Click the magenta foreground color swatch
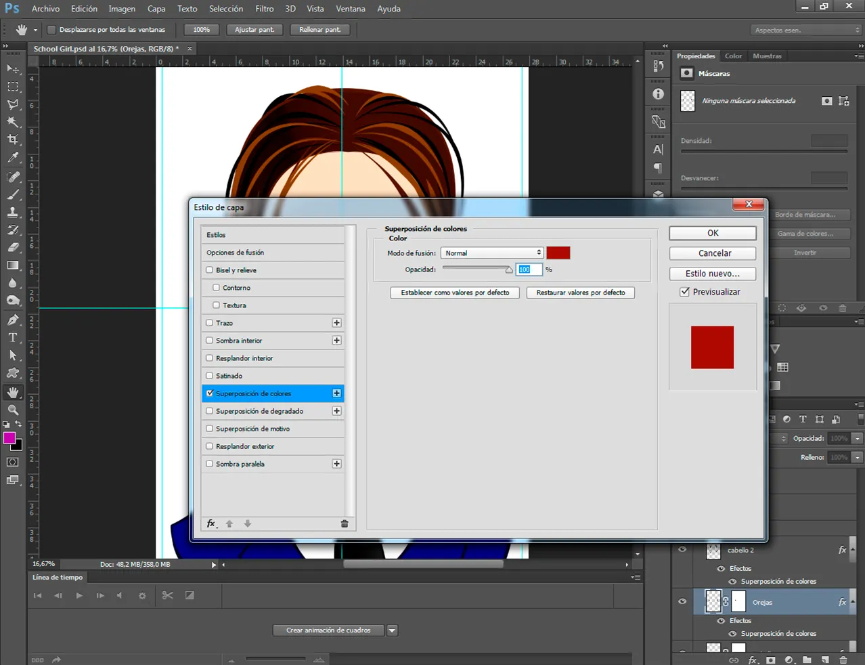865x665 pixels. (9, 438)
